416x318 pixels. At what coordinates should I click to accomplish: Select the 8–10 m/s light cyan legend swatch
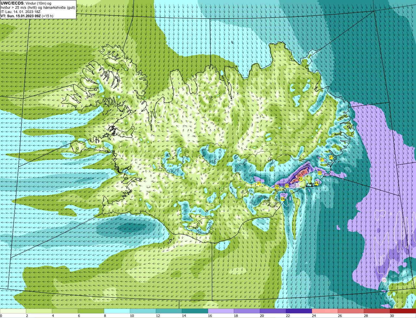pos(117,311)
